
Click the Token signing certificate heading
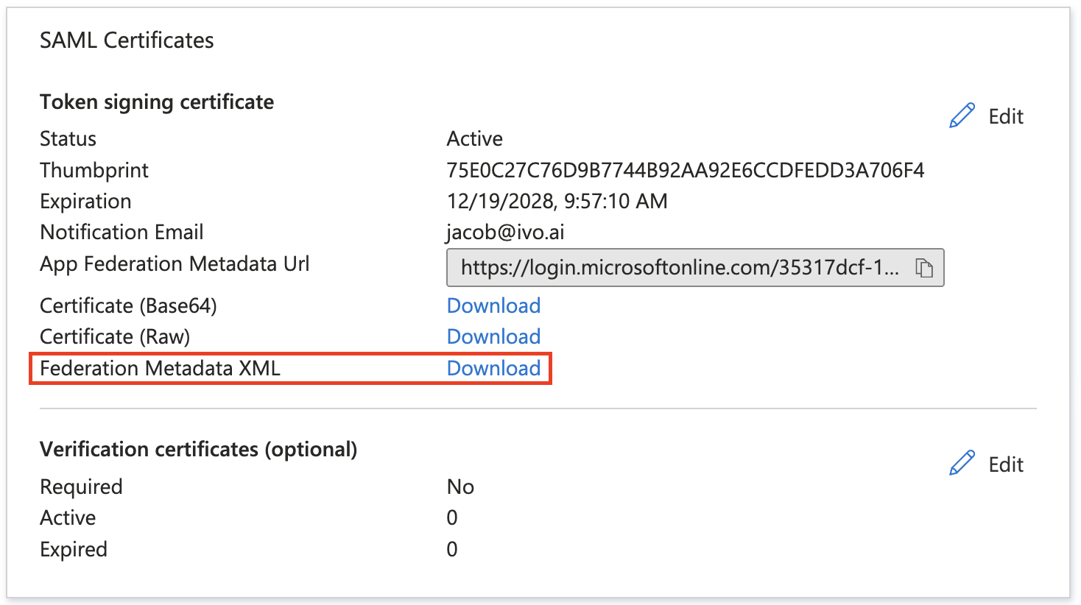pos(156,102)
